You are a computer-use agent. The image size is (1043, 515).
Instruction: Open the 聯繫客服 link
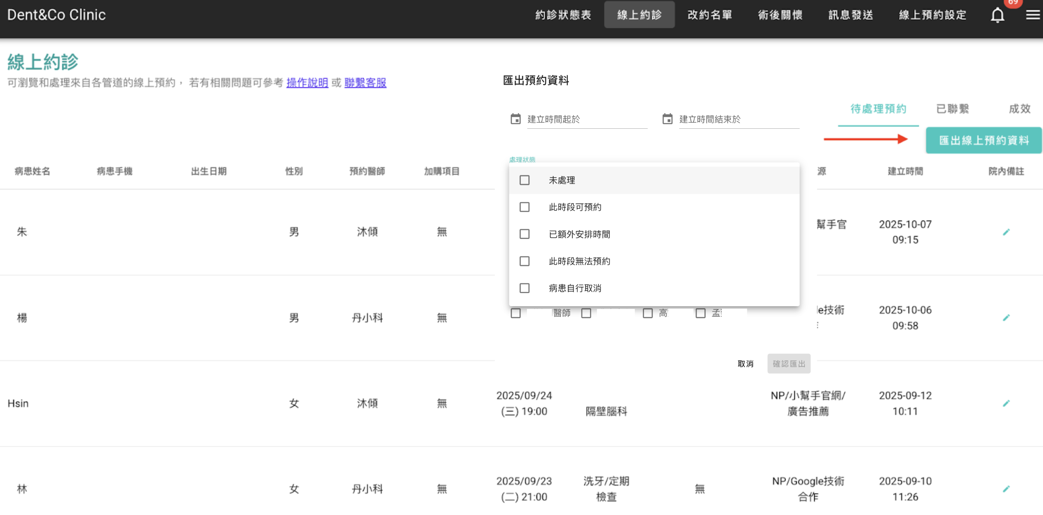[365, 83]
